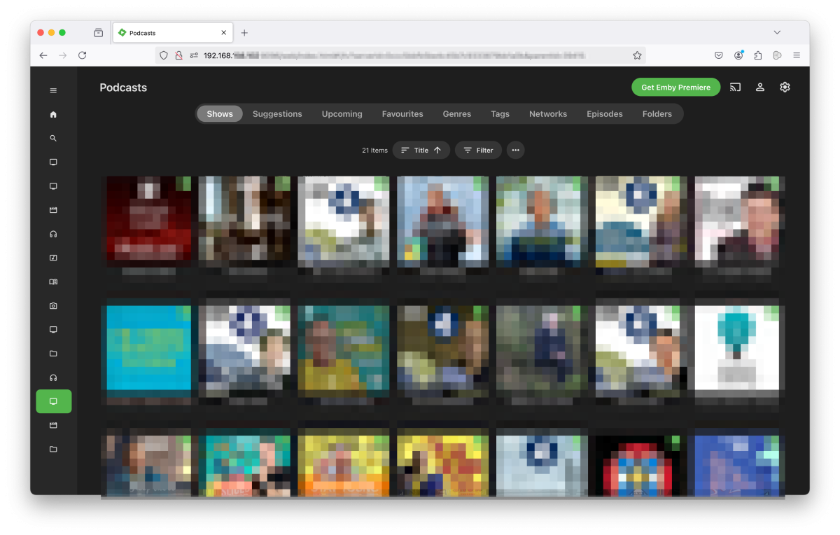
Task: Open Live TV via calendar icon
Action: (x=53, y=209)
